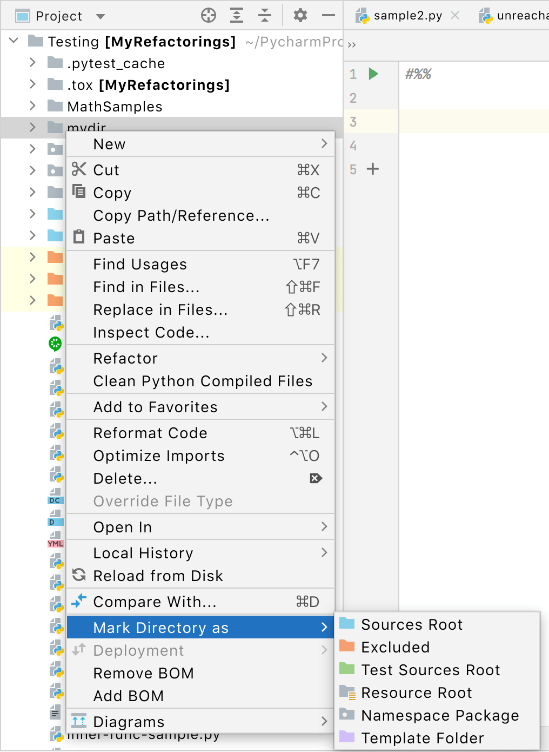
Task: Click the blue folder icon beside Sources Root
Action: (x=346, y=624)
